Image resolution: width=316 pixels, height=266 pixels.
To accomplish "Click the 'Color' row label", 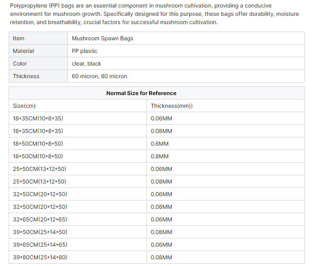I will click(20, 64).
